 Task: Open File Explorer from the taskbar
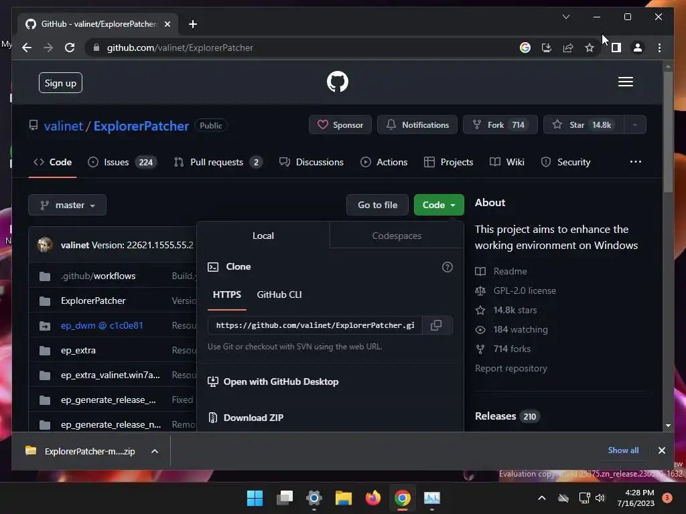pos(344,498)
